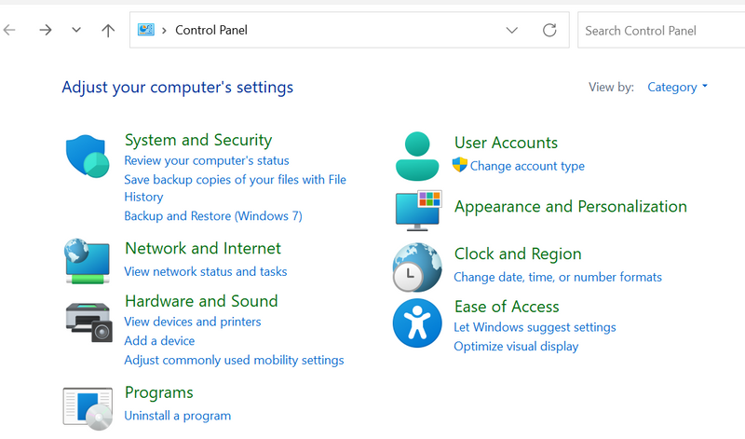
Task: Open the recent locations chevron
Action: pos(76,30)
